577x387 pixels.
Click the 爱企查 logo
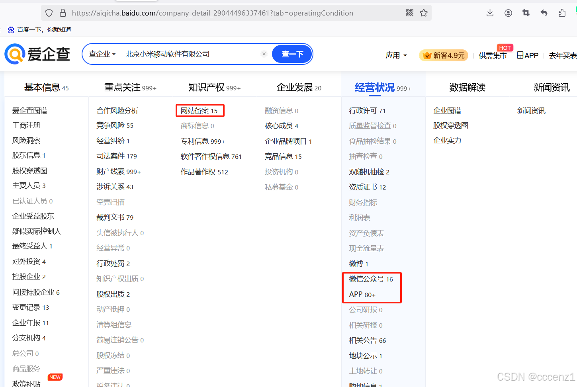[37, 54]
